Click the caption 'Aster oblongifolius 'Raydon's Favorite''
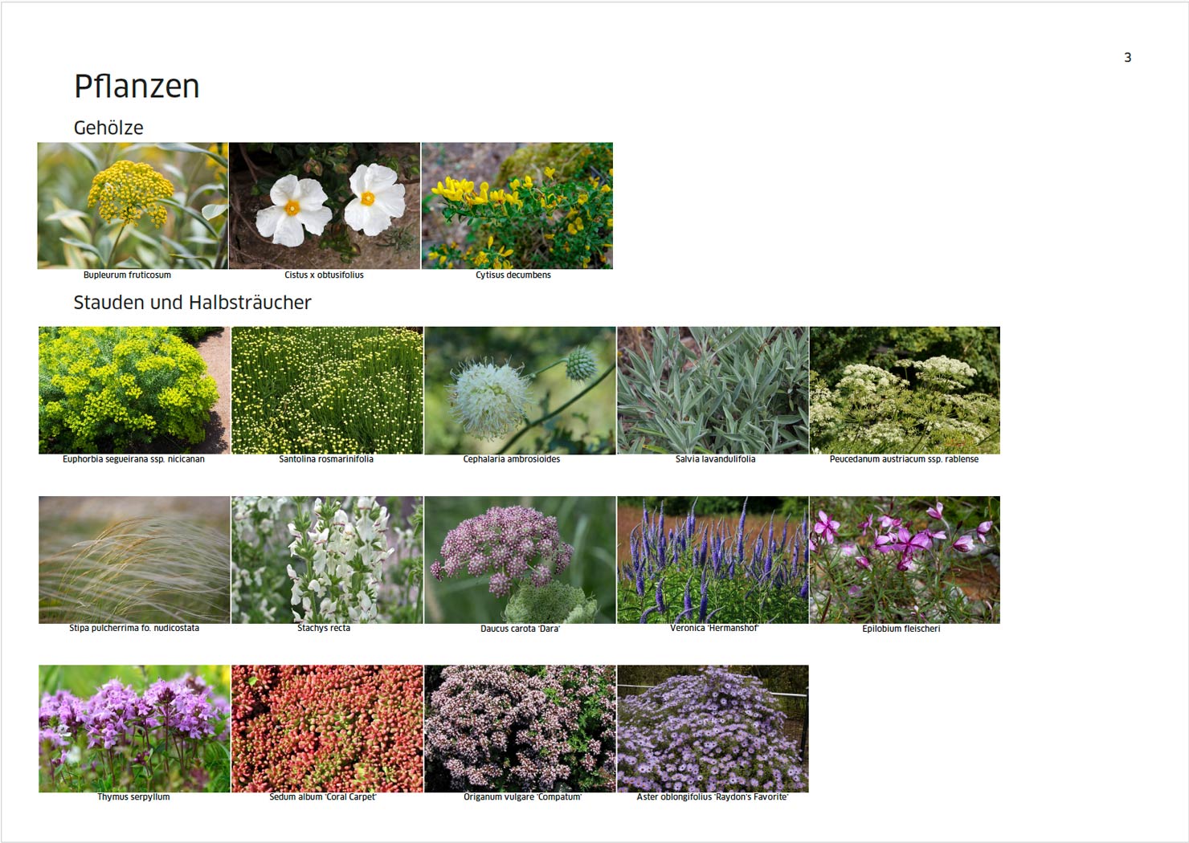 tap(713, 797)
